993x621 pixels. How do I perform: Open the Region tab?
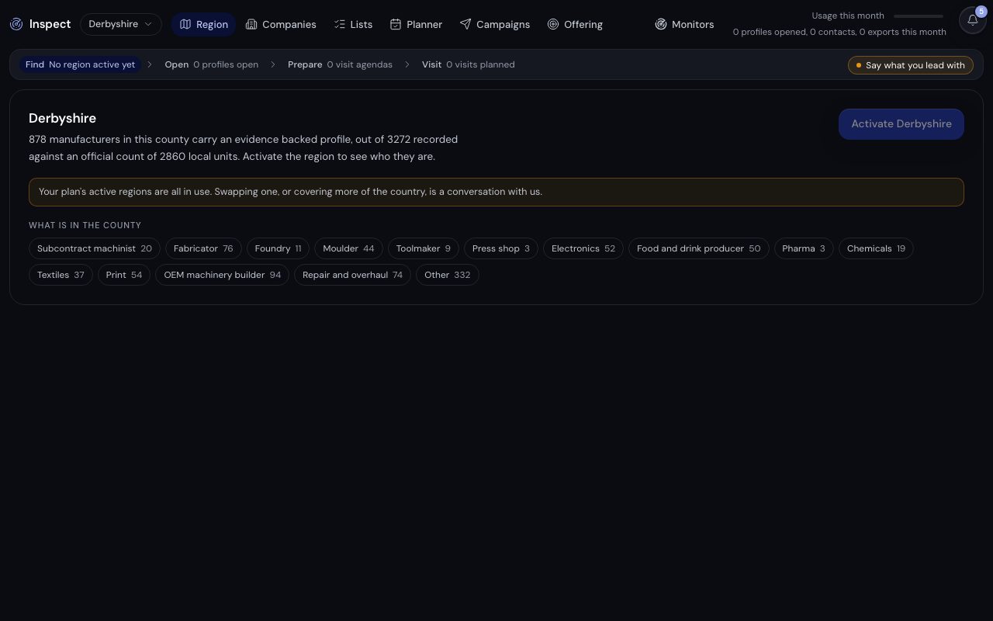[203, 24]
